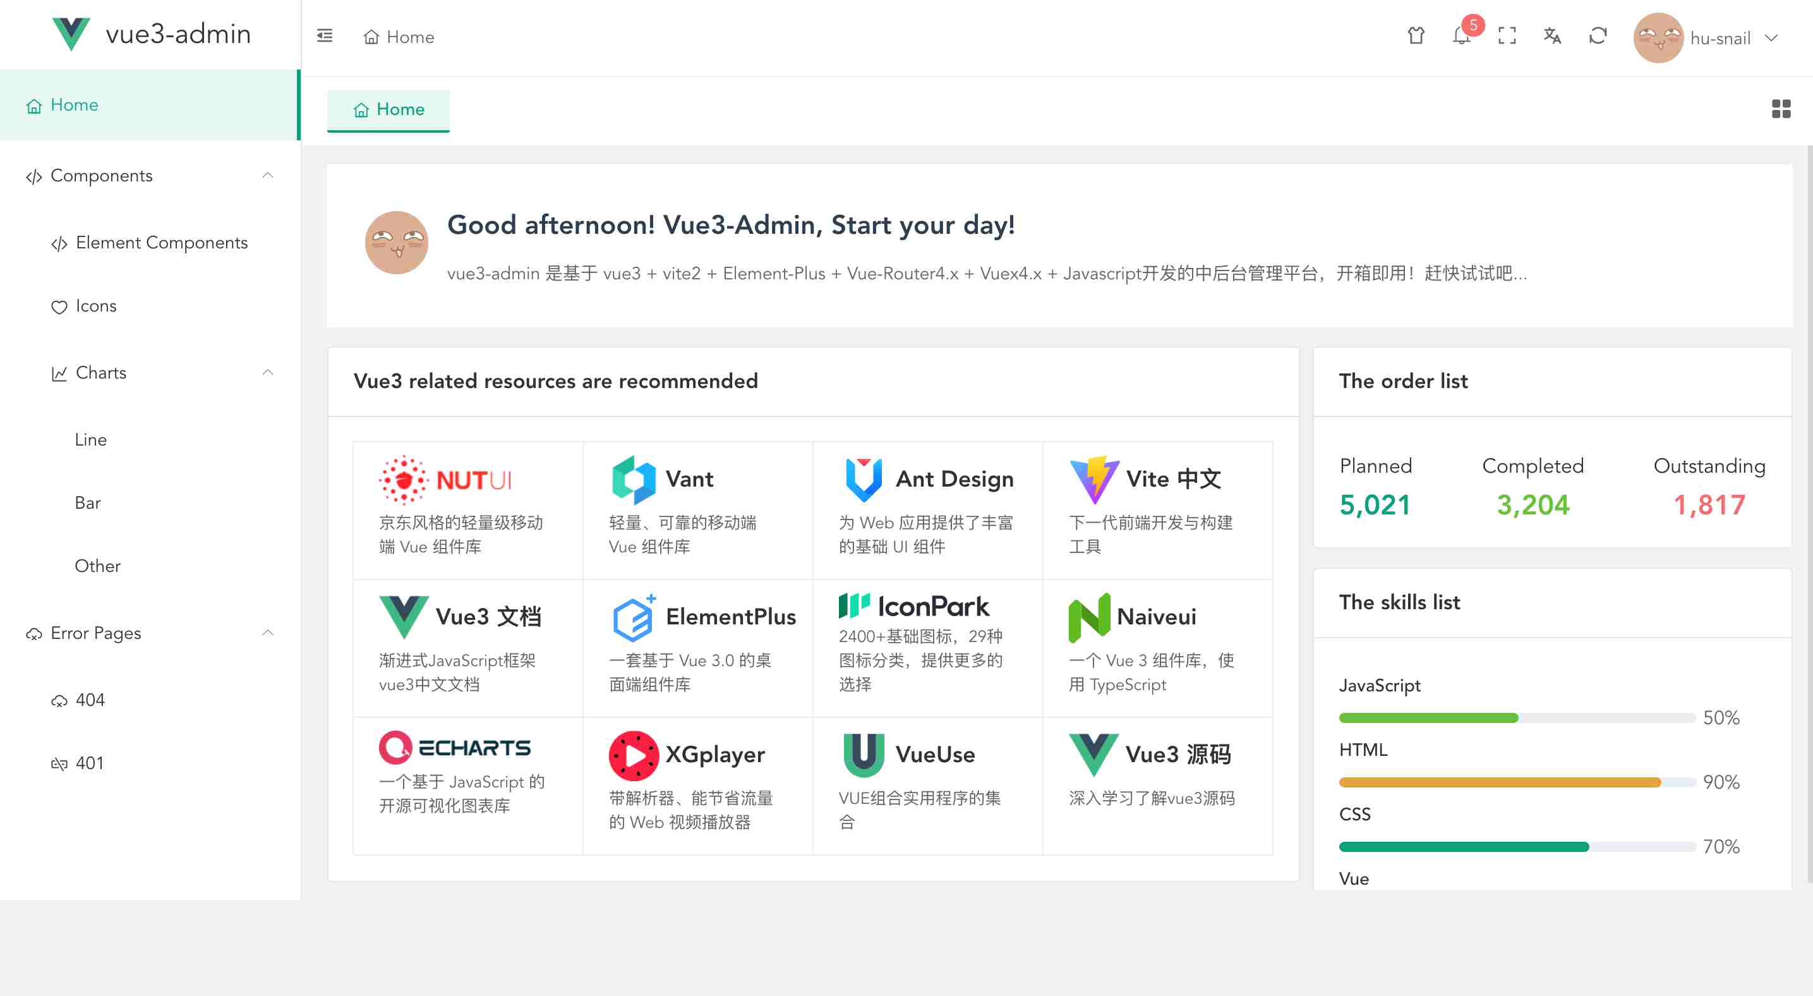Click the vue3-admin logo
Screen dimensions: 1813x996
point(72,33)
